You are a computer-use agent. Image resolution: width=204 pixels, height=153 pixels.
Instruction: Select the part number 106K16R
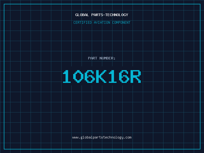click(102, 76)
